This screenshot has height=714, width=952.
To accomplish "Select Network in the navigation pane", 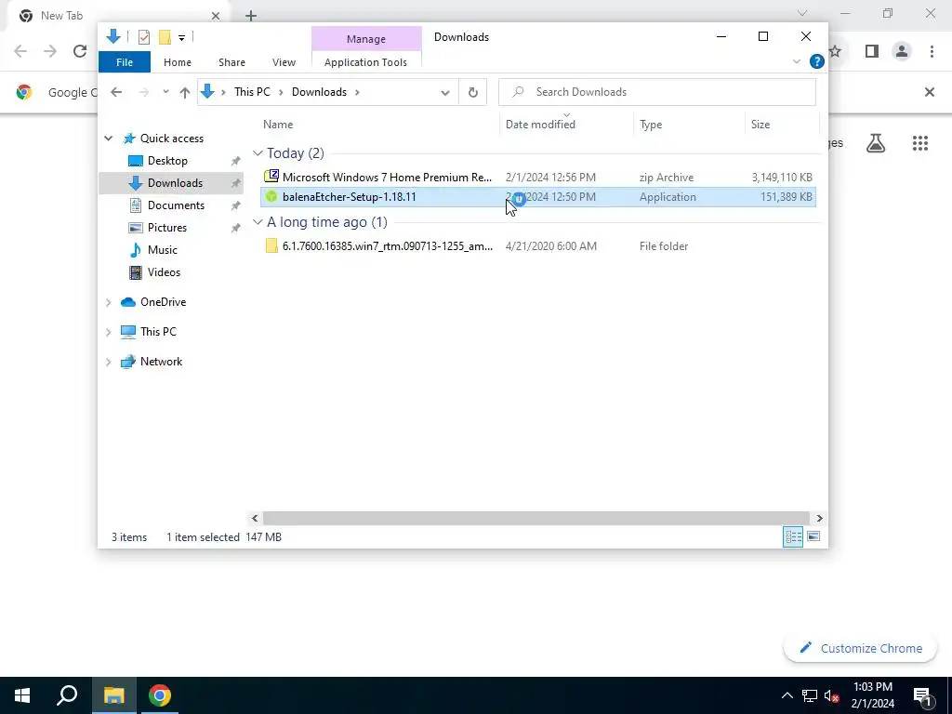I will tap(161, 362).
